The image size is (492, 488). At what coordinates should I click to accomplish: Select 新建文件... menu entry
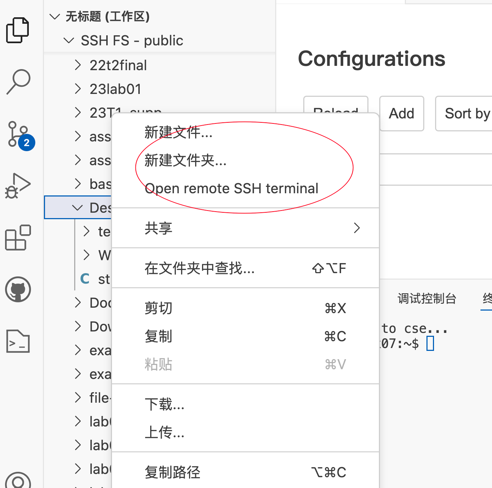coord(245,132)
